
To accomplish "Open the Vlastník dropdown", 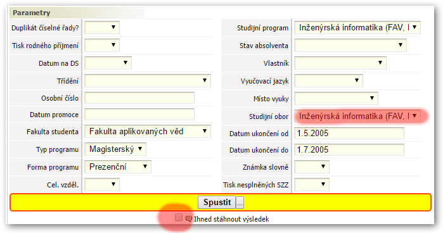I will (340, 63).
